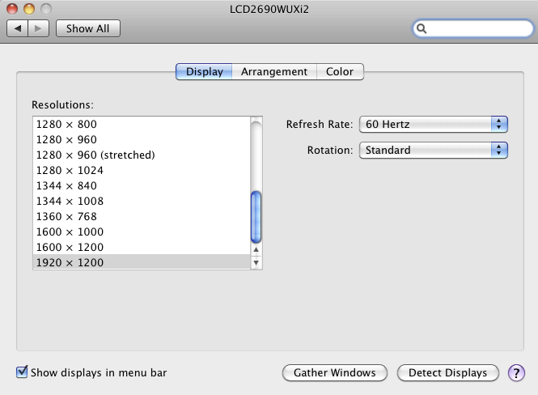538x395 pixels.
Task: Go forward with the right arrow button
Action: coord(39,28)
